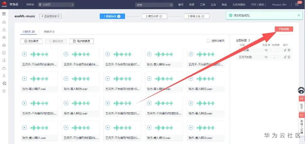
Task: Open 工单 in the top navigation
Action: pyautogui.click(x=203, y=5)
